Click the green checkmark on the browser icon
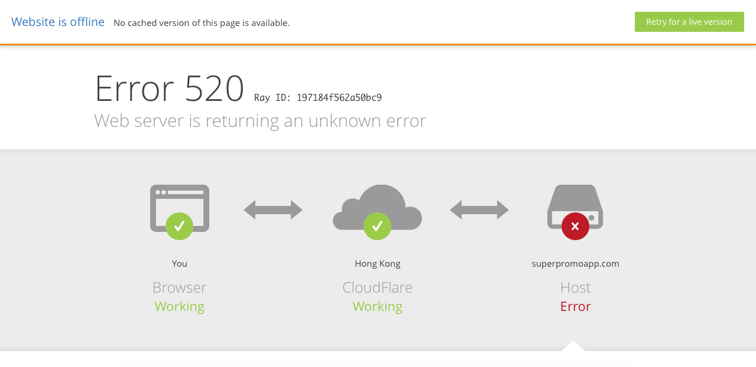This screenshot has height=367, width=756. click(180, 226)
